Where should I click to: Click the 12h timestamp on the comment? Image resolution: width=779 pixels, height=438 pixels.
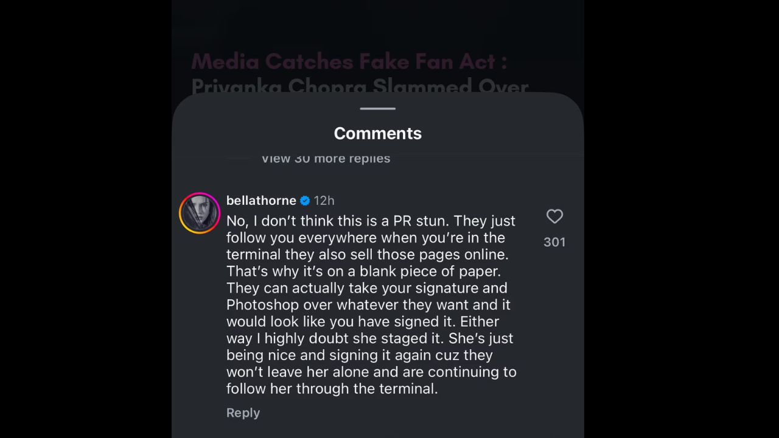pyautogui.click(x=324, y=201)
